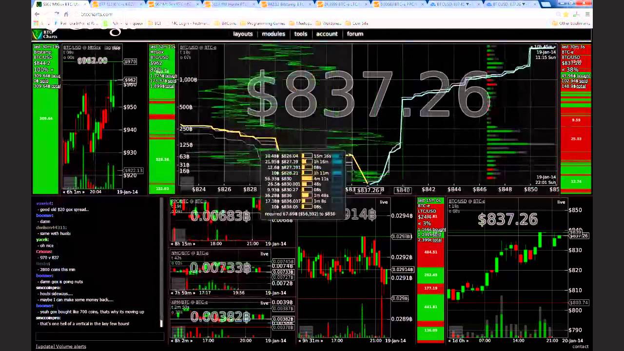Screen dimensions: 624x351
Task: Switch to the 0.00683 BTC-e PPC tab
Action: (400, 4)
